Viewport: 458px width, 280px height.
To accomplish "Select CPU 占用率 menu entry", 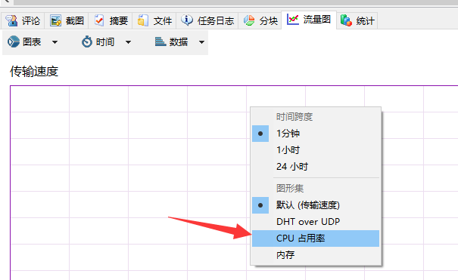I will coord(316,238).
